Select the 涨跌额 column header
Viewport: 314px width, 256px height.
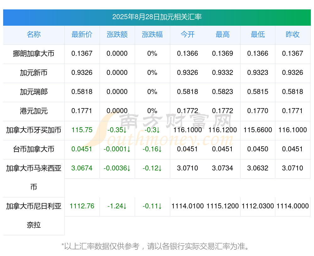click(x=117, y=34)
